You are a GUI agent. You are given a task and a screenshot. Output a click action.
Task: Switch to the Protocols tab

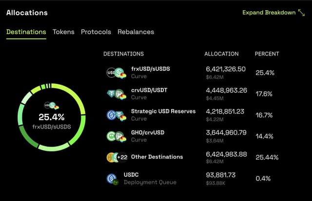point(96,32)
